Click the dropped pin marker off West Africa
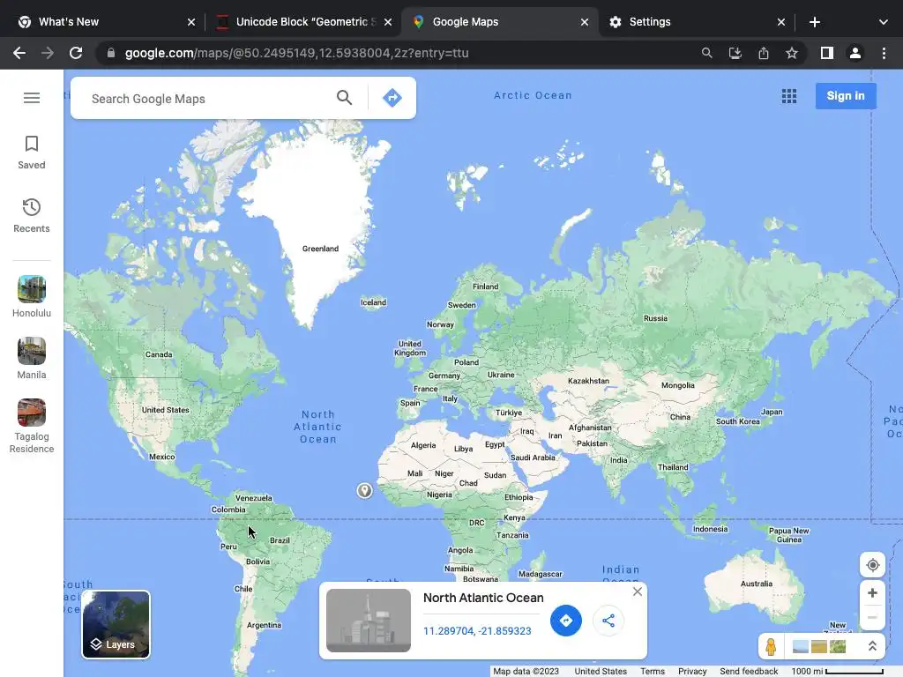 tap(364, 490)
